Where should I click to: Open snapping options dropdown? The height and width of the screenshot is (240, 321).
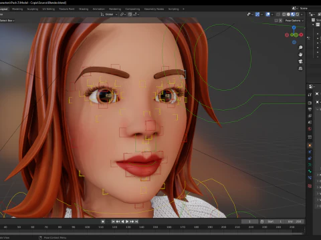tap(136, 15)
